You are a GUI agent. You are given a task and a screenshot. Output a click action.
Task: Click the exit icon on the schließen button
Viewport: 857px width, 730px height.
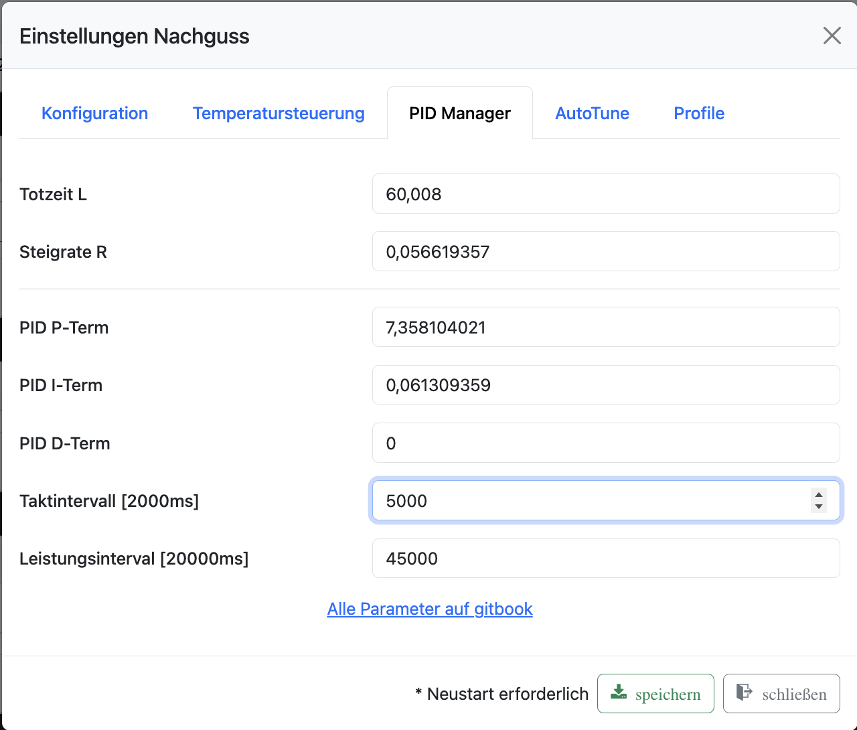[x=745, y=692]
